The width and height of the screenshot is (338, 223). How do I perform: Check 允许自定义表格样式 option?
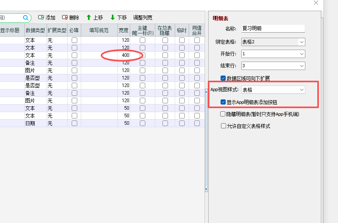223,126
